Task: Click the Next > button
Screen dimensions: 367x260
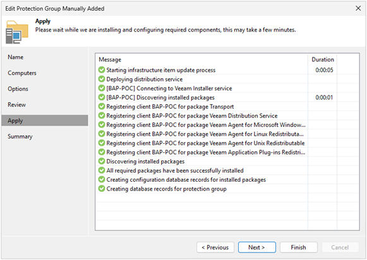Action: 256,247
